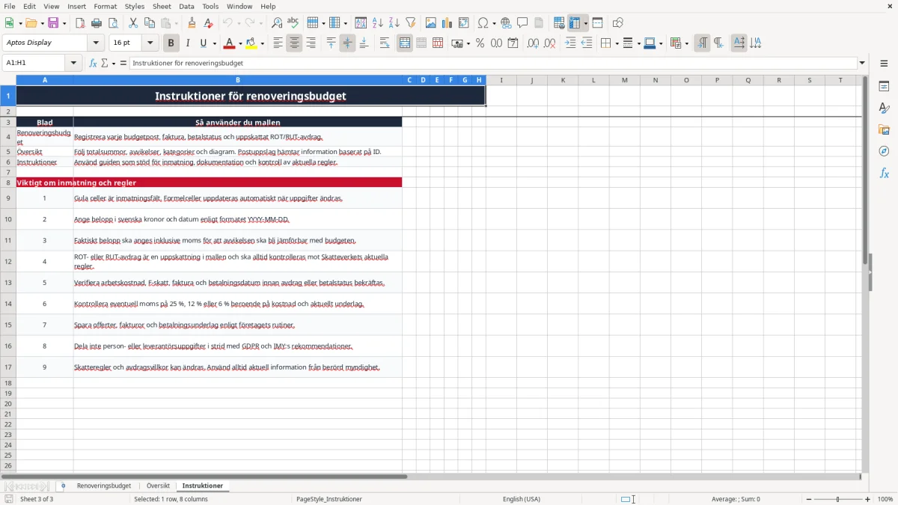The width and height of the screenshot is (898, 505).
Task: Insert a chart
Action: click(x=448, y=23)
